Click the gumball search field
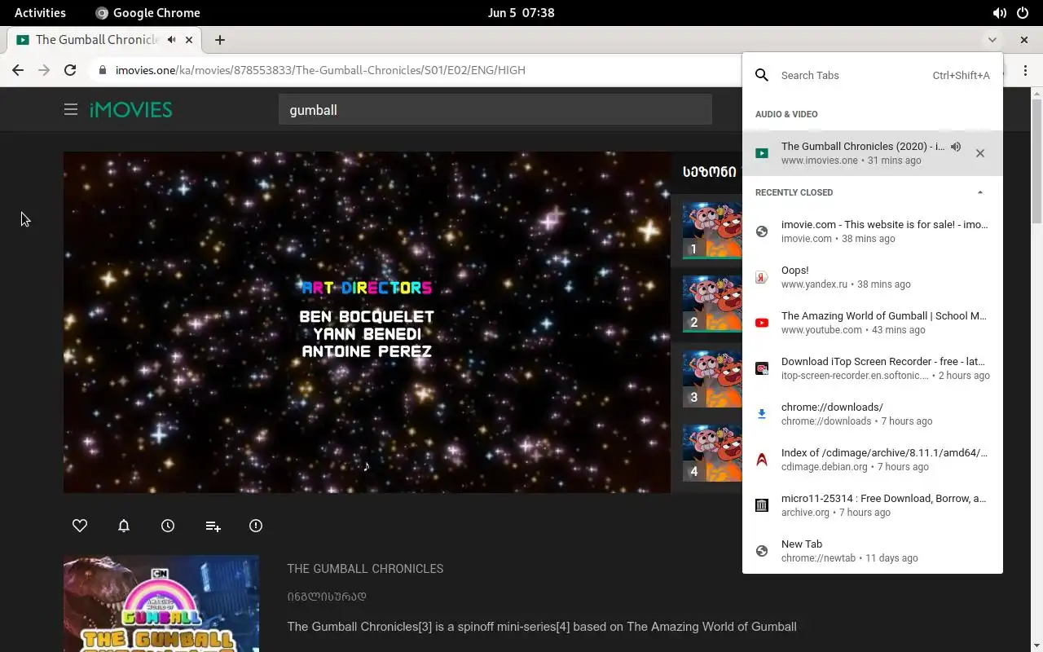1043x652 pixels. 495,110
